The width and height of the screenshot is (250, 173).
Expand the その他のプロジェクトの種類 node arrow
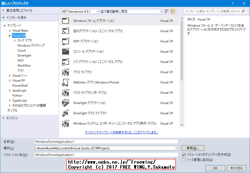10,105
